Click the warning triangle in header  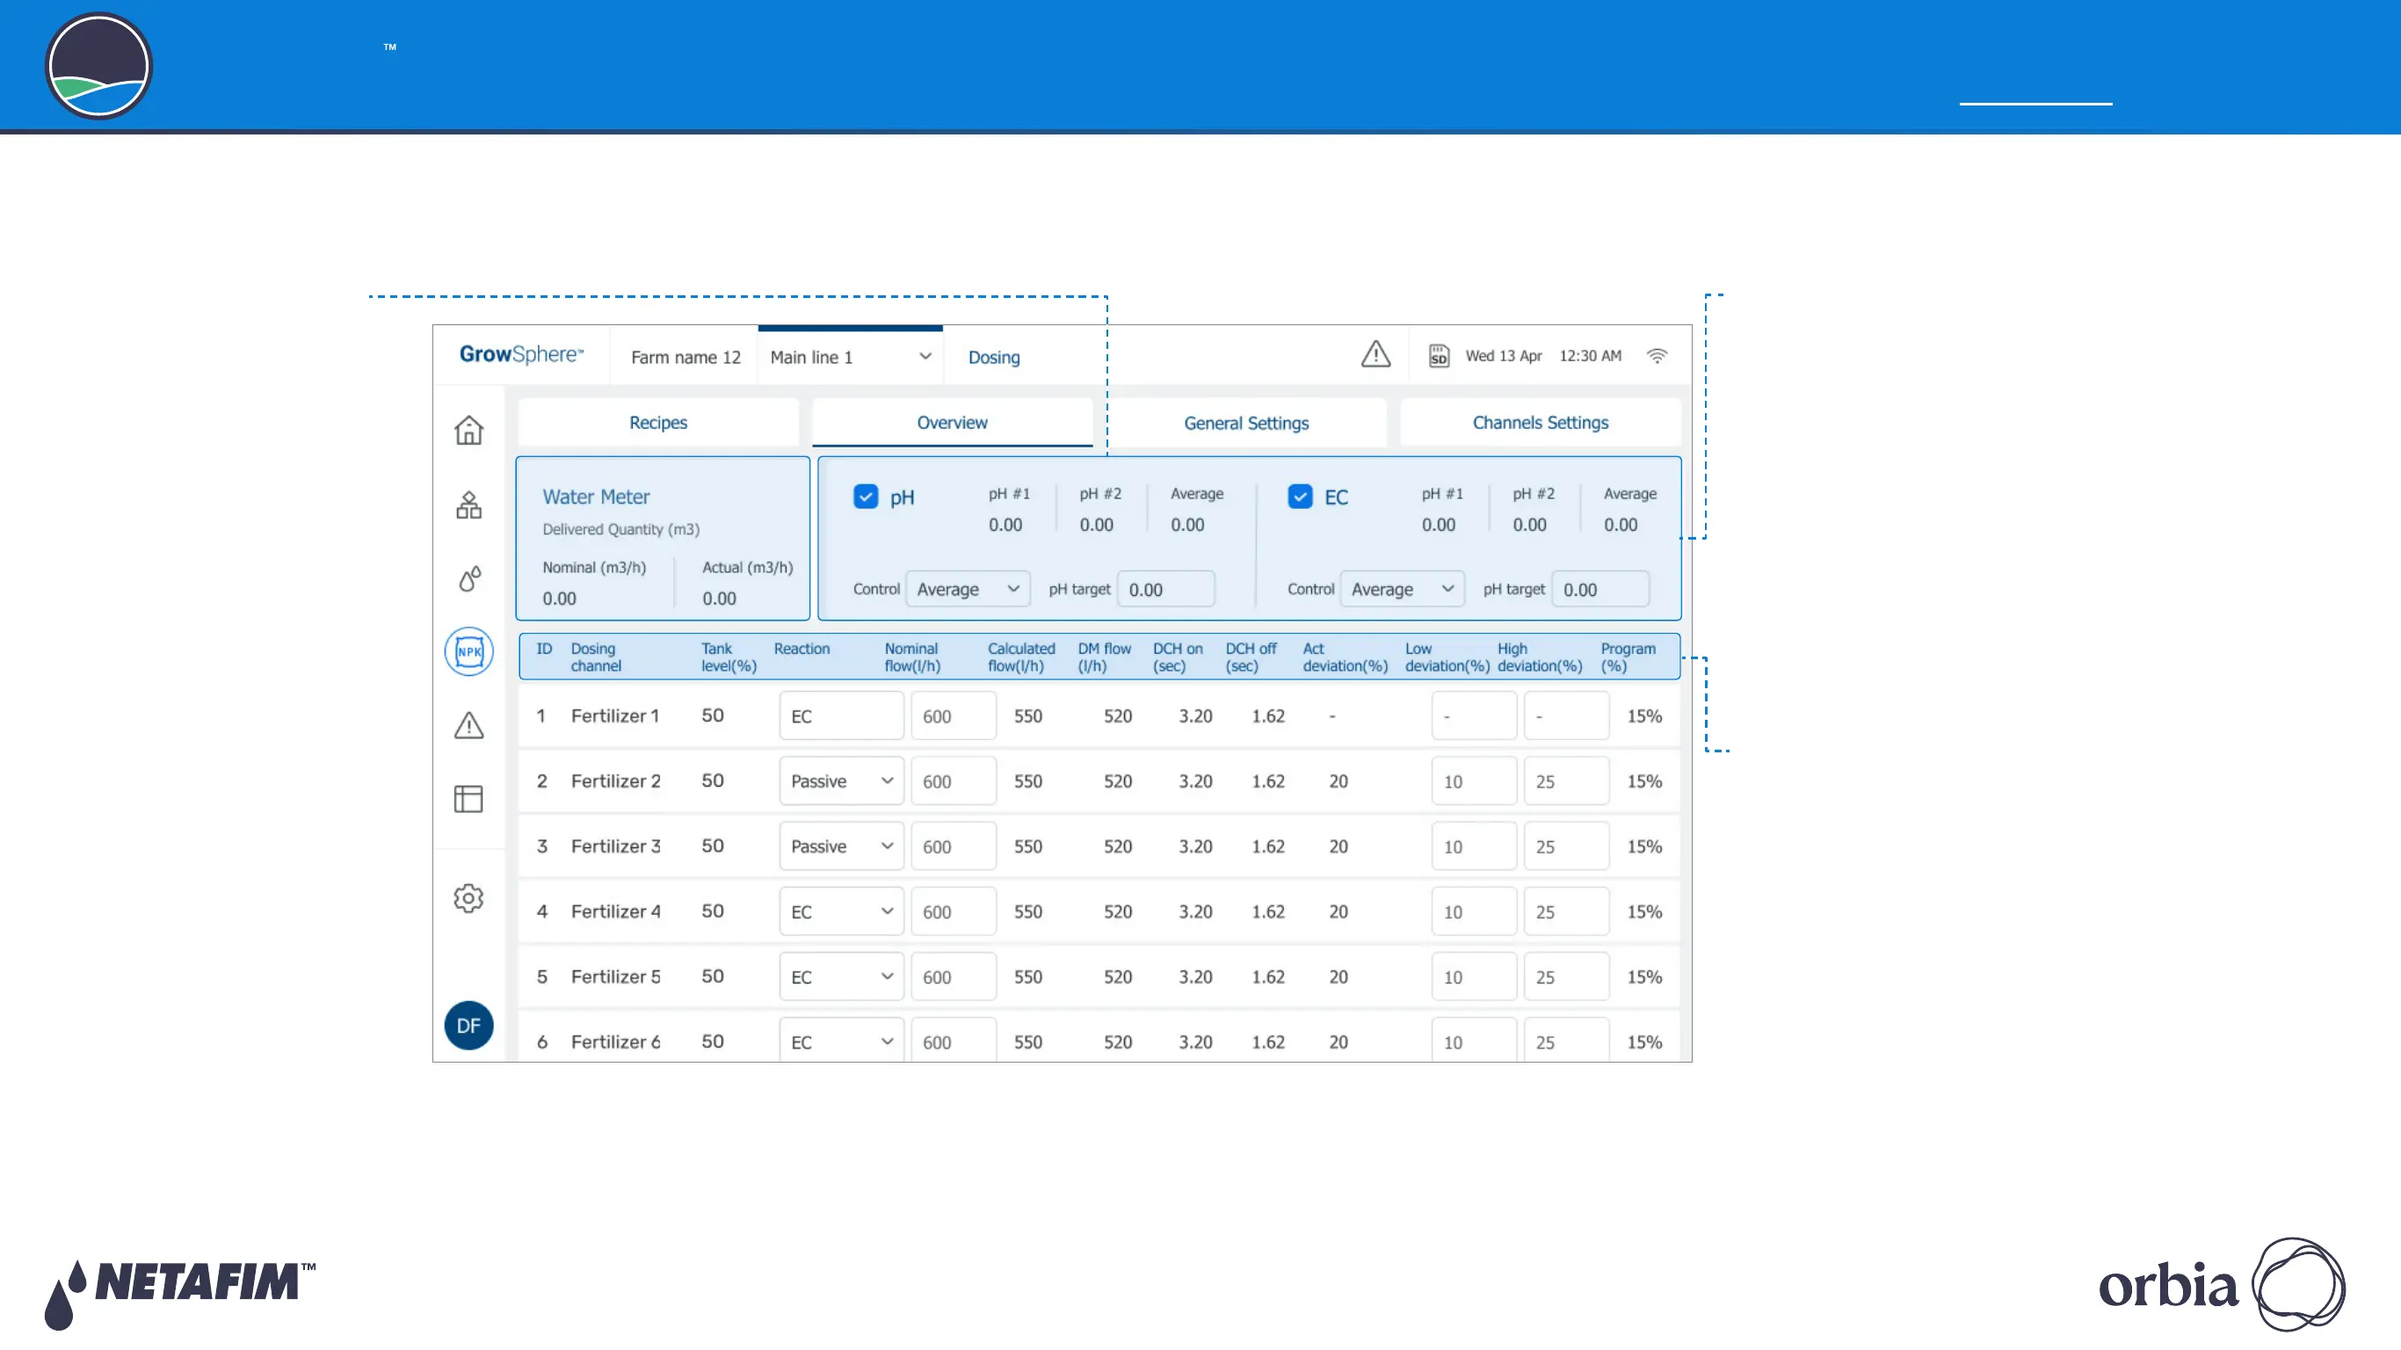1375,354
